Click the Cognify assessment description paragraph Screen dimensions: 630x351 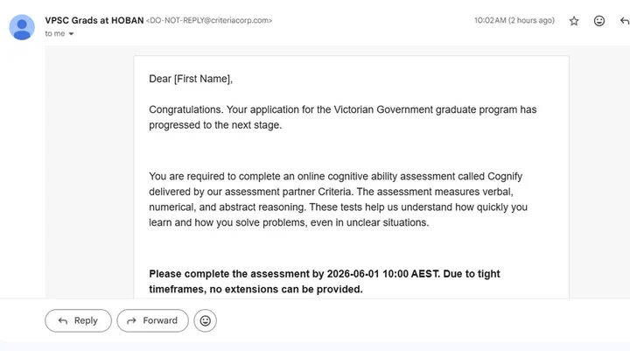[x=339, y=200]
